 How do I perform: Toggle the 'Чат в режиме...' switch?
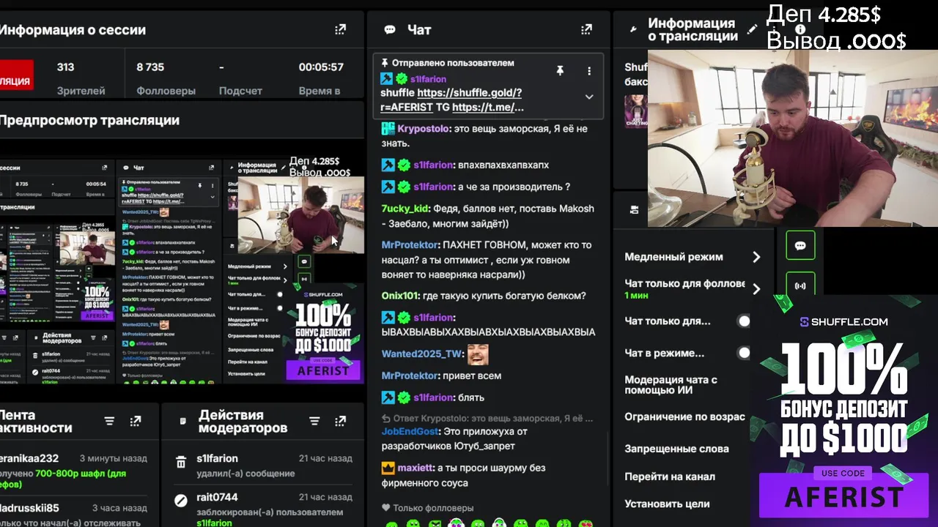point(744,353)
